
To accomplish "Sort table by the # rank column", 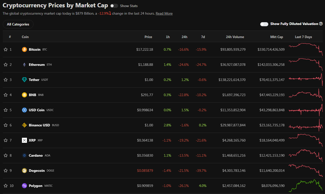I will (x=10, y=37).
